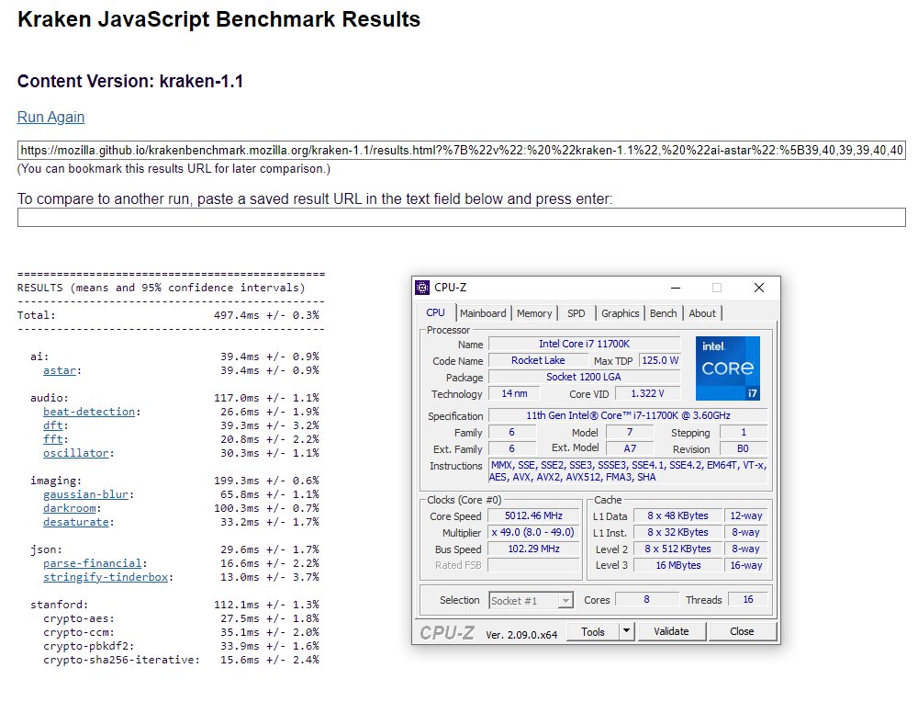Screen dimensions: 918x702
Task: Click the Close button in CPU-Z
Action: point(742,631)
